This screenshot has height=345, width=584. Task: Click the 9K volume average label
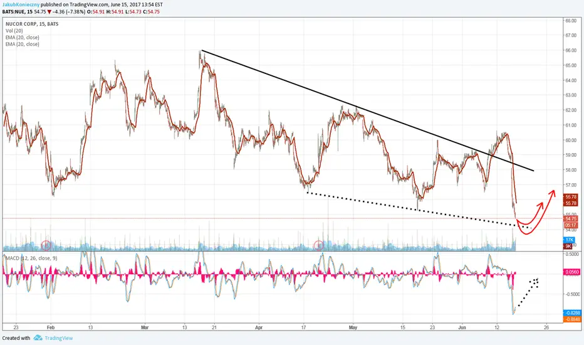click(x=568, y=247)
